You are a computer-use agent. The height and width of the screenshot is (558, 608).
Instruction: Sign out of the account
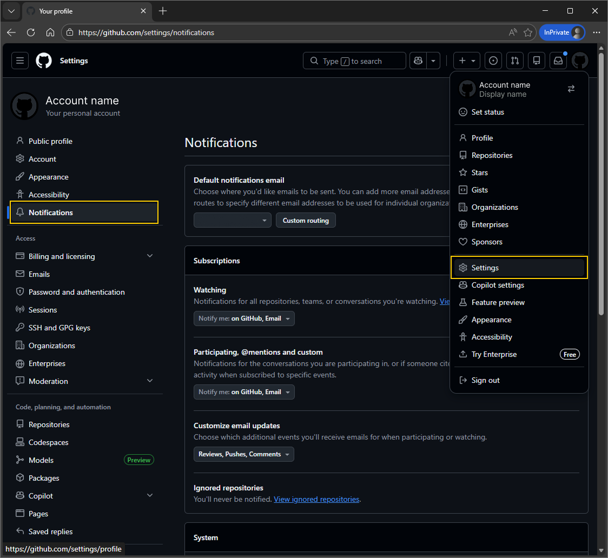pyautogui.click(x=485, y=380)
